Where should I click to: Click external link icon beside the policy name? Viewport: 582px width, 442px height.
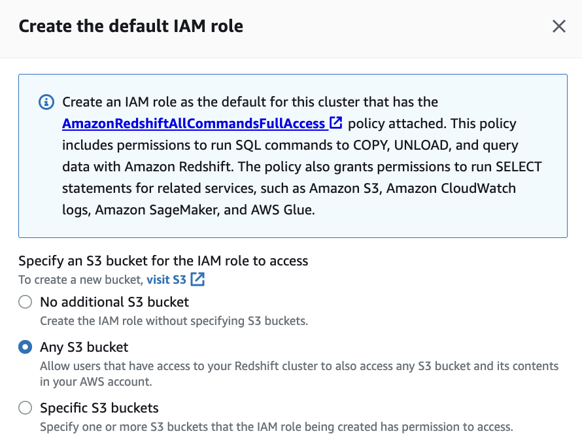point(336,122)
